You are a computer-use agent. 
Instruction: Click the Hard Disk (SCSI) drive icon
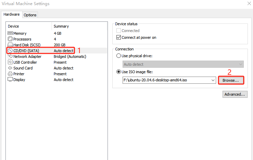(x=10, y=45)
